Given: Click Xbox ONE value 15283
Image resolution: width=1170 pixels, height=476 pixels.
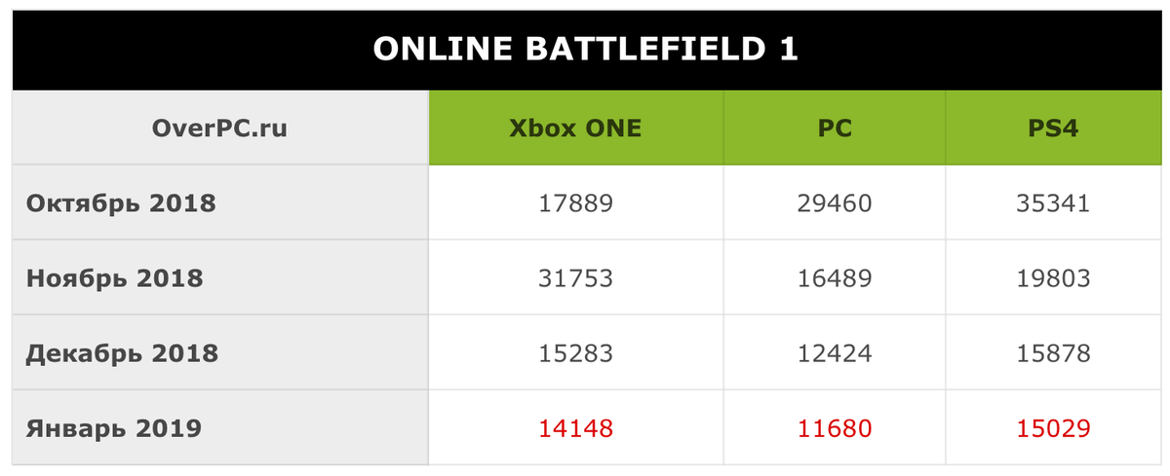Looking at the screenshot, I should (x=575, y=353).
